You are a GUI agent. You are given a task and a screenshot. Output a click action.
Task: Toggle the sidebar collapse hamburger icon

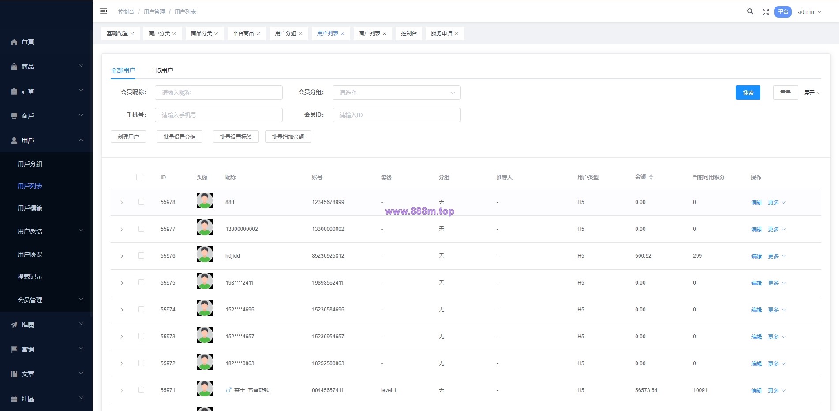(x=104, y=11)
